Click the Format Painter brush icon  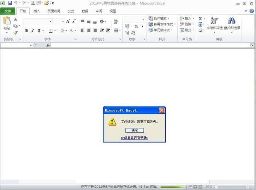[16, 32]
